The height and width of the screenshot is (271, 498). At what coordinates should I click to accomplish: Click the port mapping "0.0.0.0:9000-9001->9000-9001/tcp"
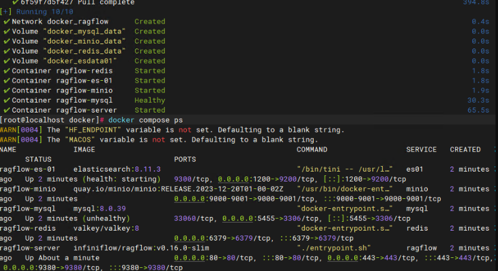tap(245, 198)
